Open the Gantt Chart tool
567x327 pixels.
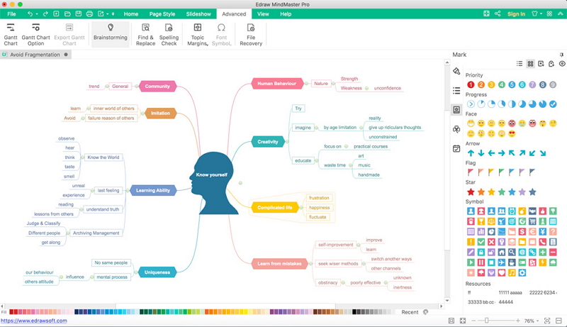[11, 34]
